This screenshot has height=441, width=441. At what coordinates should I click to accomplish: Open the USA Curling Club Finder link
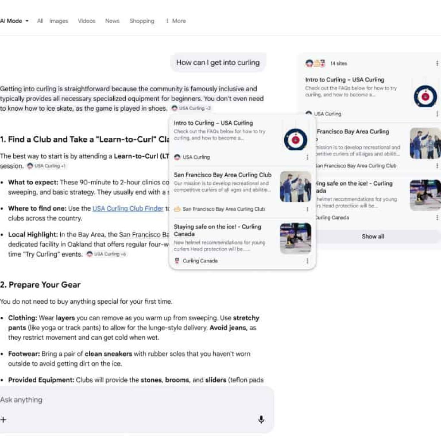point(128,208)
